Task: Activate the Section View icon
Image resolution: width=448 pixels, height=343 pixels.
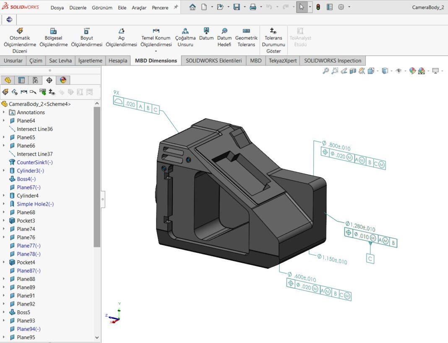Action: [x=353, y=71]
